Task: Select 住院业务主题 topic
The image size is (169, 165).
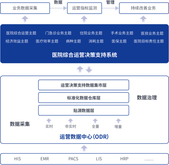Action: 91,33
